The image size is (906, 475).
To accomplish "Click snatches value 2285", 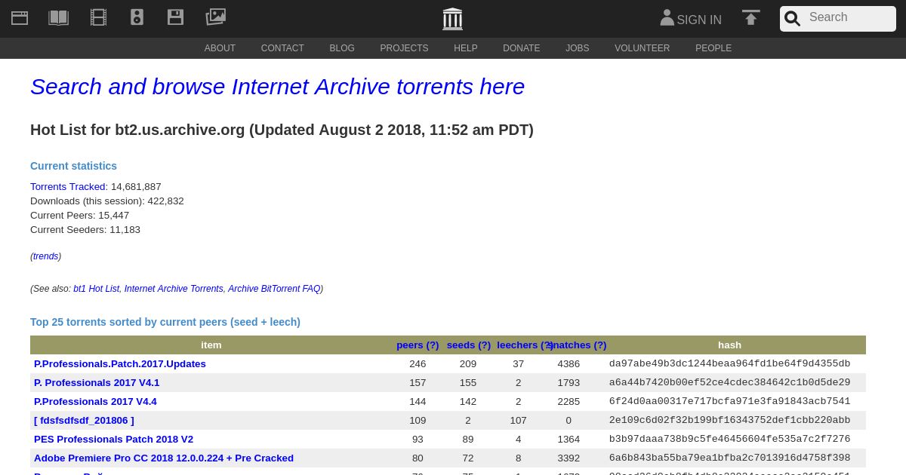I will coord(569,402).
